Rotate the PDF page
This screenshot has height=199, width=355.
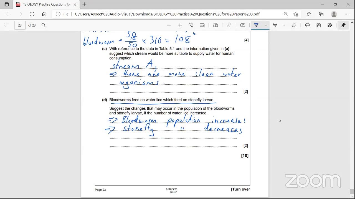click(x=191, y=25)
